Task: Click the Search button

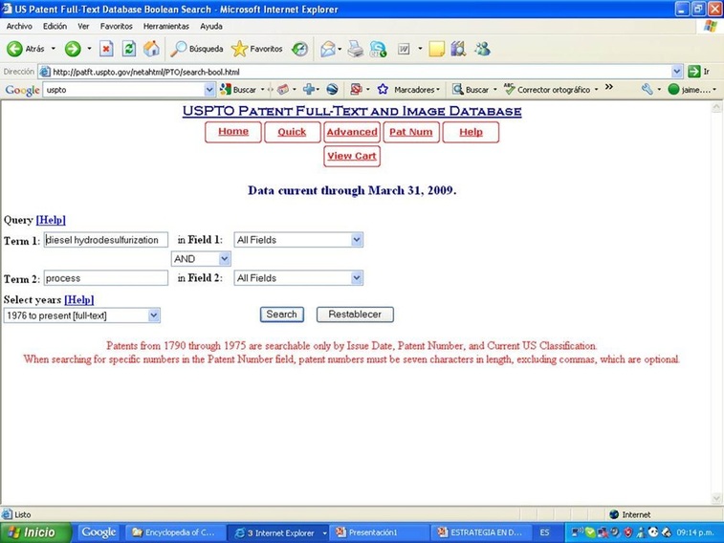Action: [281, 315]
